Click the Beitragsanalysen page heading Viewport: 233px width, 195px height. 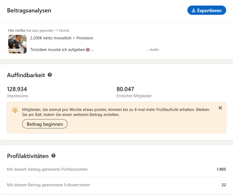point(29,11)
